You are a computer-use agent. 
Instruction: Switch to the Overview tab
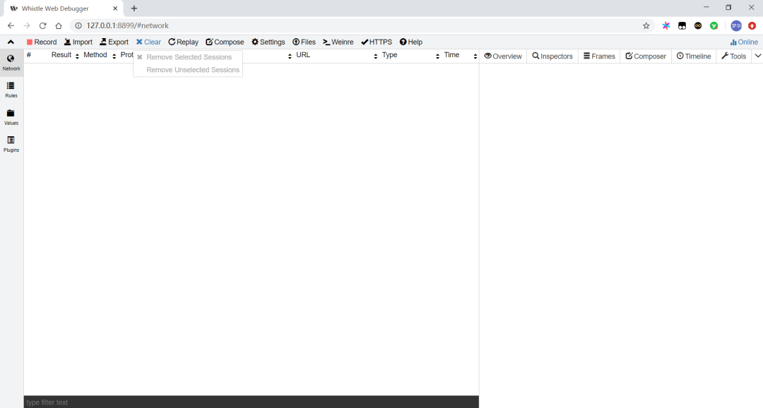pyautogui.click(x=503, y=56)
